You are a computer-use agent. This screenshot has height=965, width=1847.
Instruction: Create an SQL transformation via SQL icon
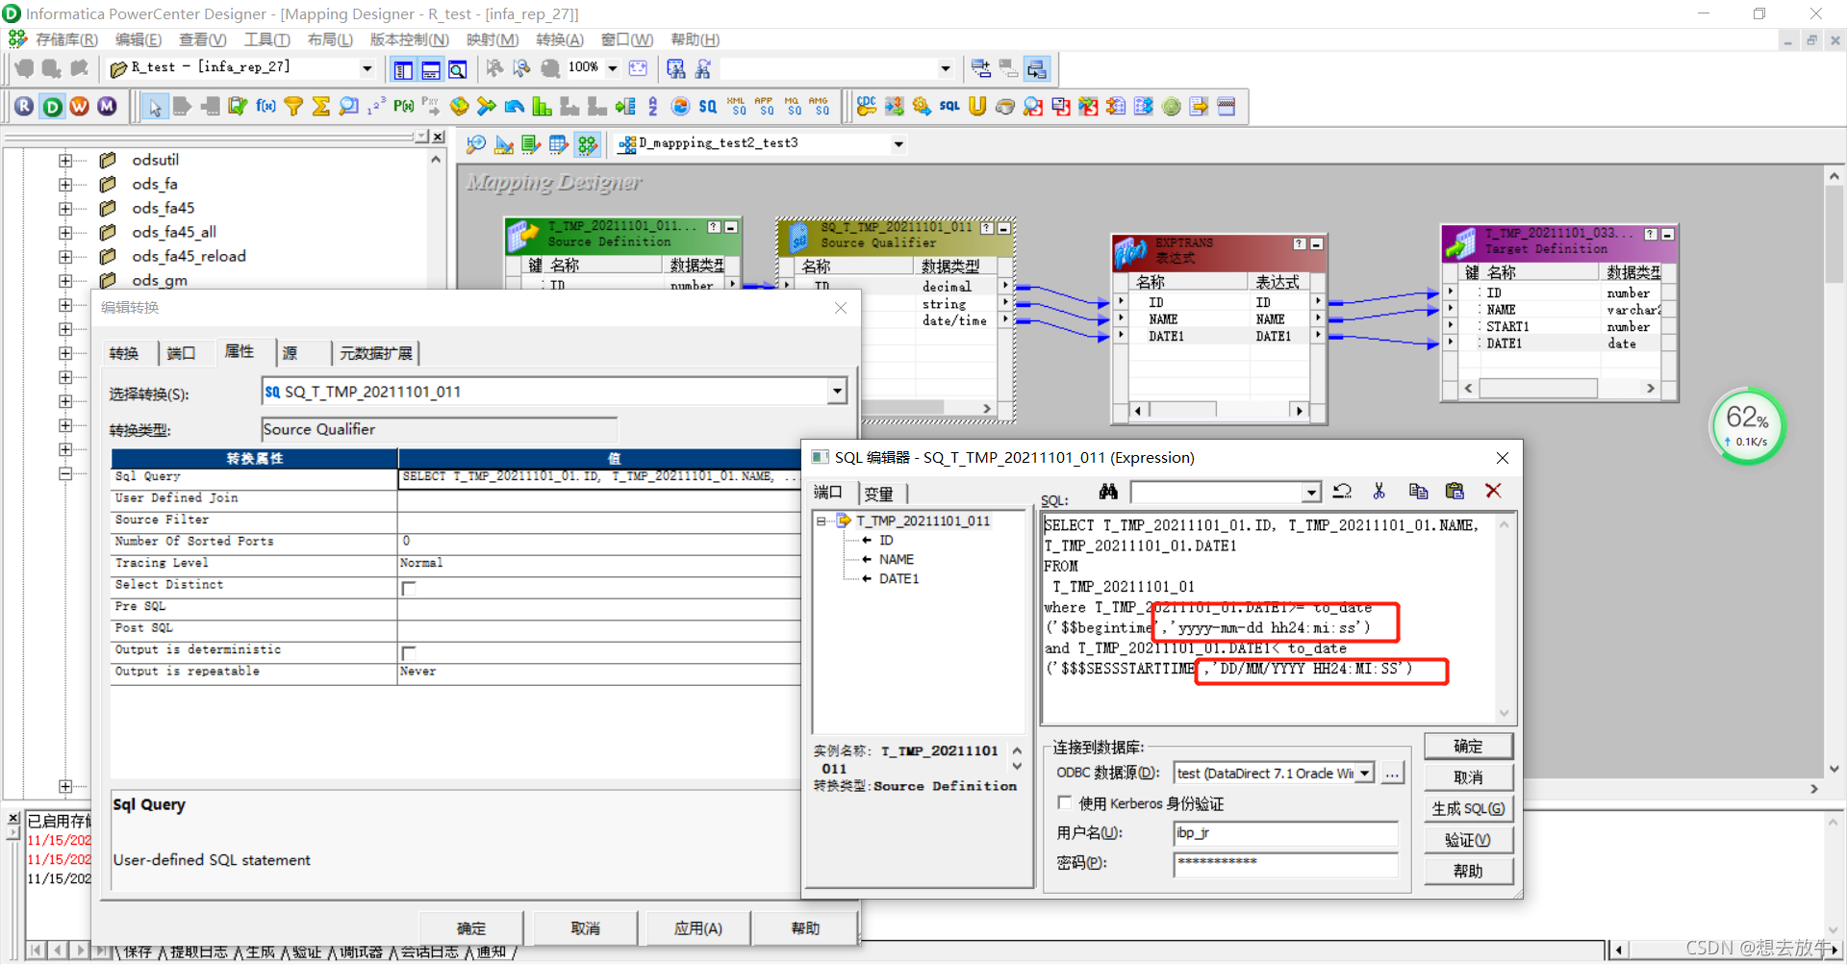point(949,106)
